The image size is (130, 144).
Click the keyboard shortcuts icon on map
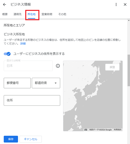[x=86, y=130]
